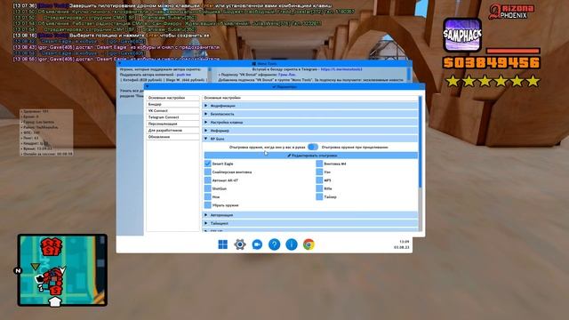569x320 pixels.
Task: Check the Убрать оружие checkbox
Action: (x=207, y=205)
